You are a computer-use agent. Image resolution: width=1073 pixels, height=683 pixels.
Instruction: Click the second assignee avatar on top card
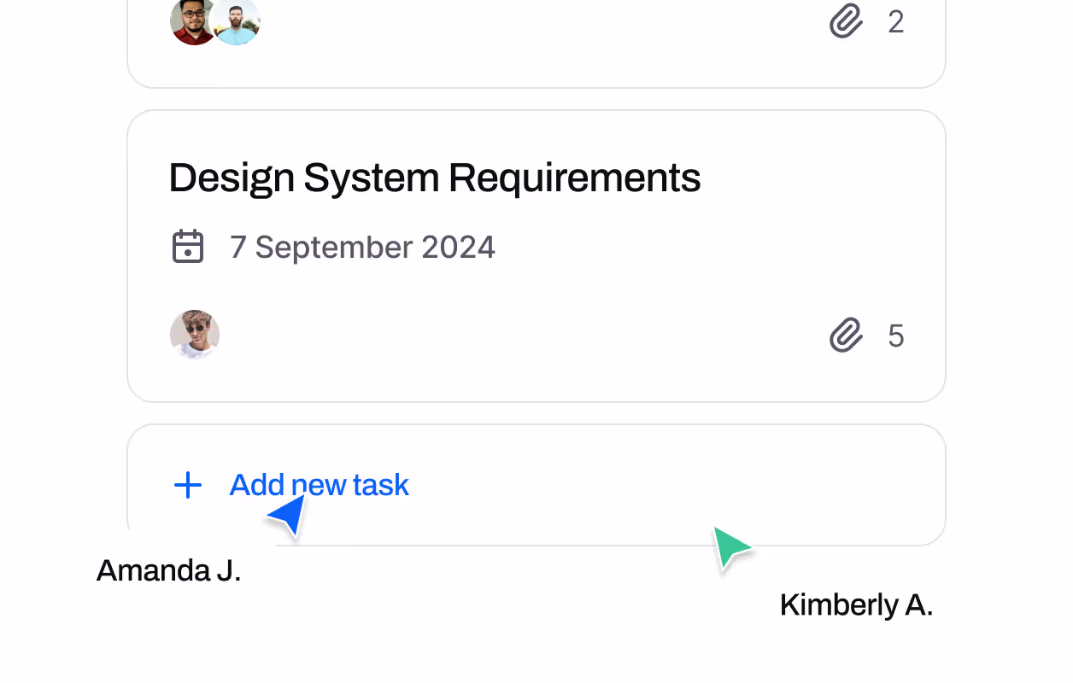pos(237,21)
